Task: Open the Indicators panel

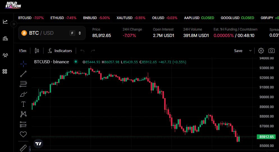Action: tap(60, 51)
